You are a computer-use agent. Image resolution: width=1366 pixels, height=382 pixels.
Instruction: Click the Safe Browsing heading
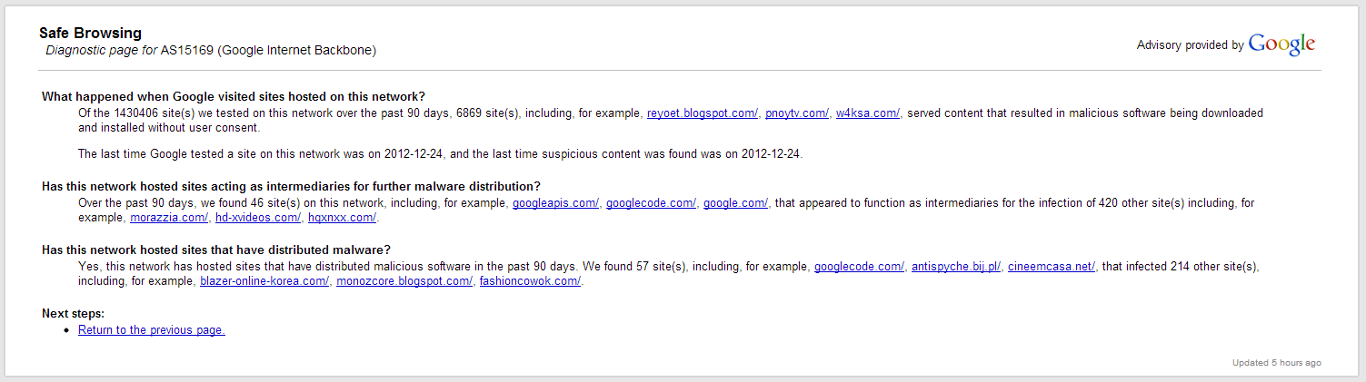(90, 34)
